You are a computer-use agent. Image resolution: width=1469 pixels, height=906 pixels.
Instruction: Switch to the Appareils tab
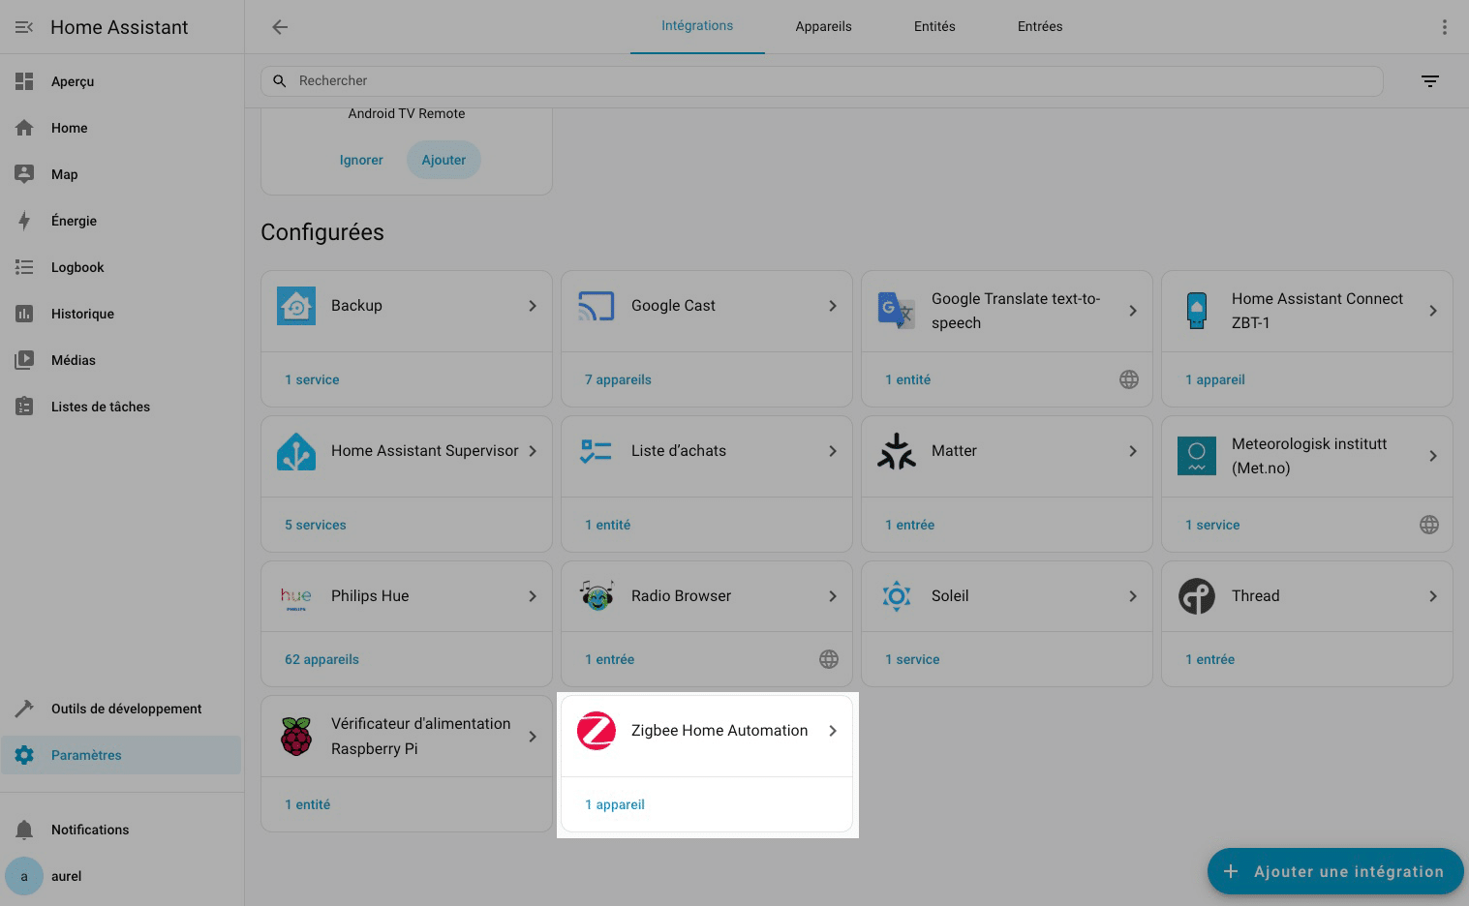click(823, 27)
